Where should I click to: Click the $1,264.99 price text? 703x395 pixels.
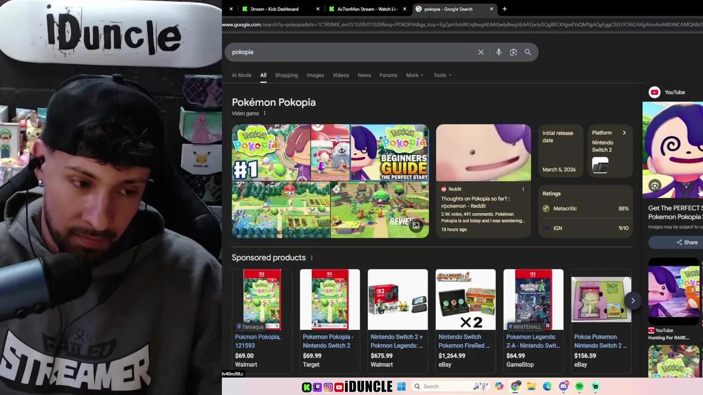click(452, 356)
